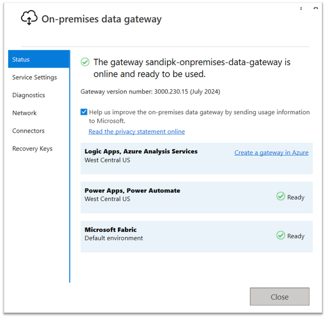Open the Service Settings tab
Screen dimensions: 326x318
pyautogui.click(x=35, y=77)
